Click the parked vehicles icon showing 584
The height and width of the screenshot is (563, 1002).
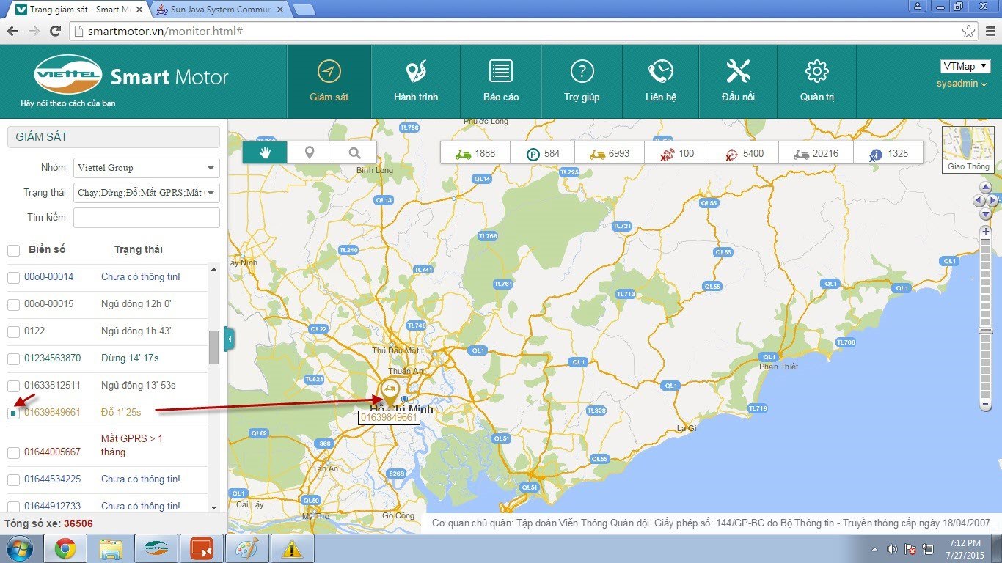pos(533,154)
